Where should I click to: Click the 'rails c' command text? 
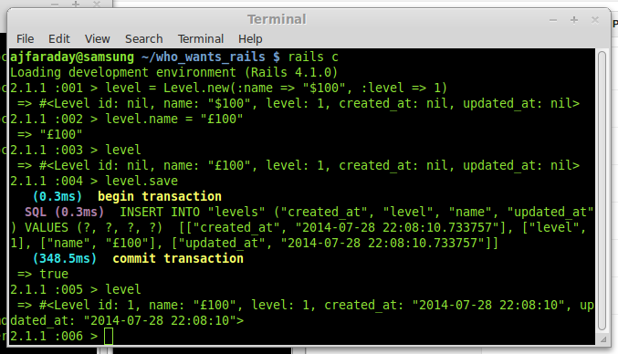click(x=313, y=57)
